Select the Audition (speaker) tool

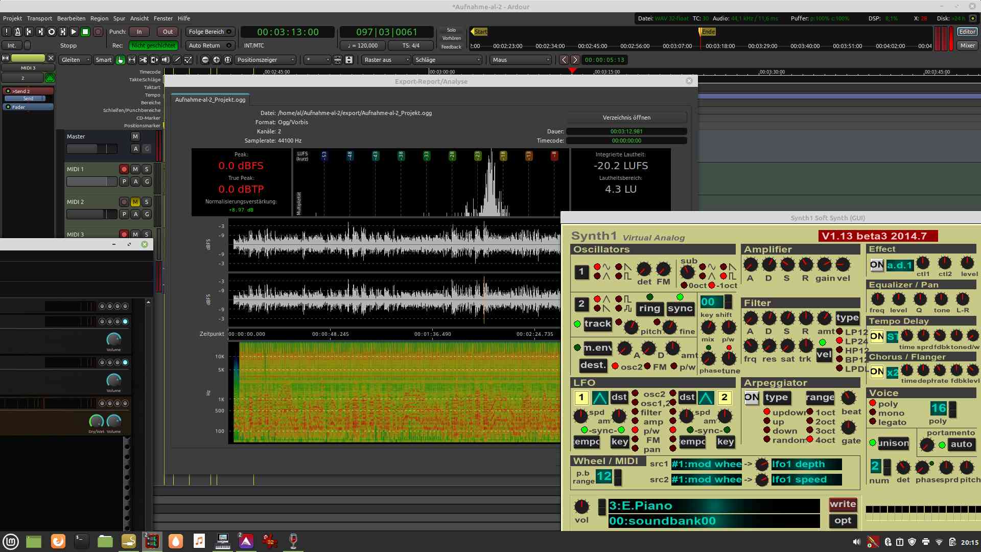[x=166, y=60]
